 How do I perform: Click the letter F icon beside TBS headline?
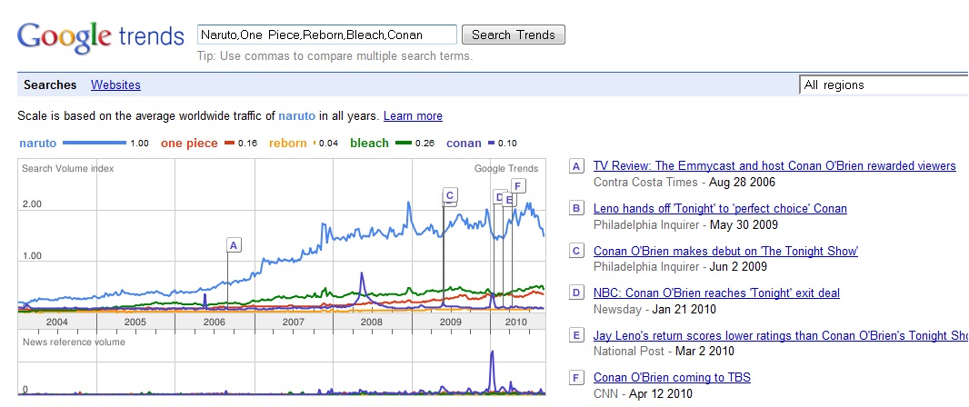coord(575,377)
